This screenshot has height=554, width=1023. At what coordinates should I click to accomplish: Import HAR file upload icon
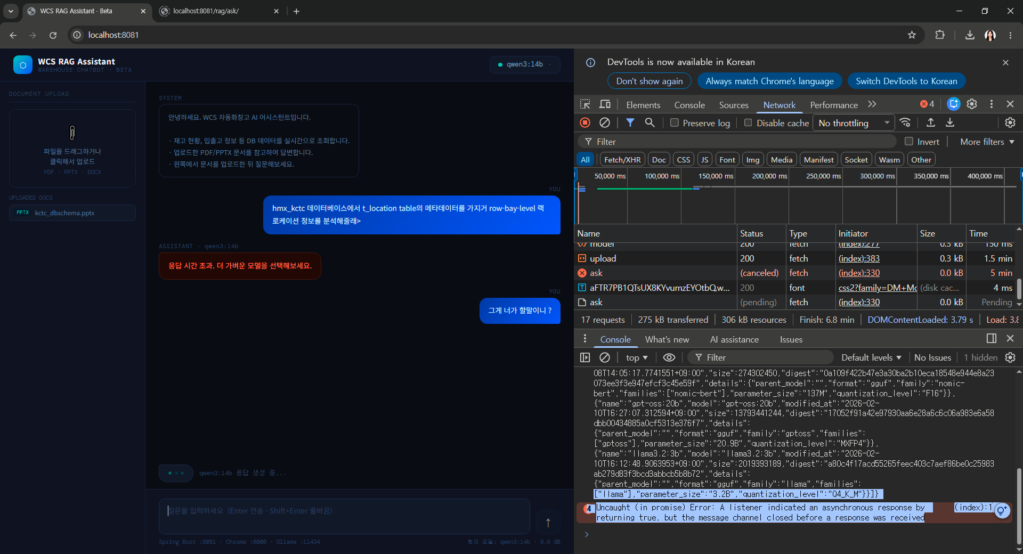(x=931, y=123)
